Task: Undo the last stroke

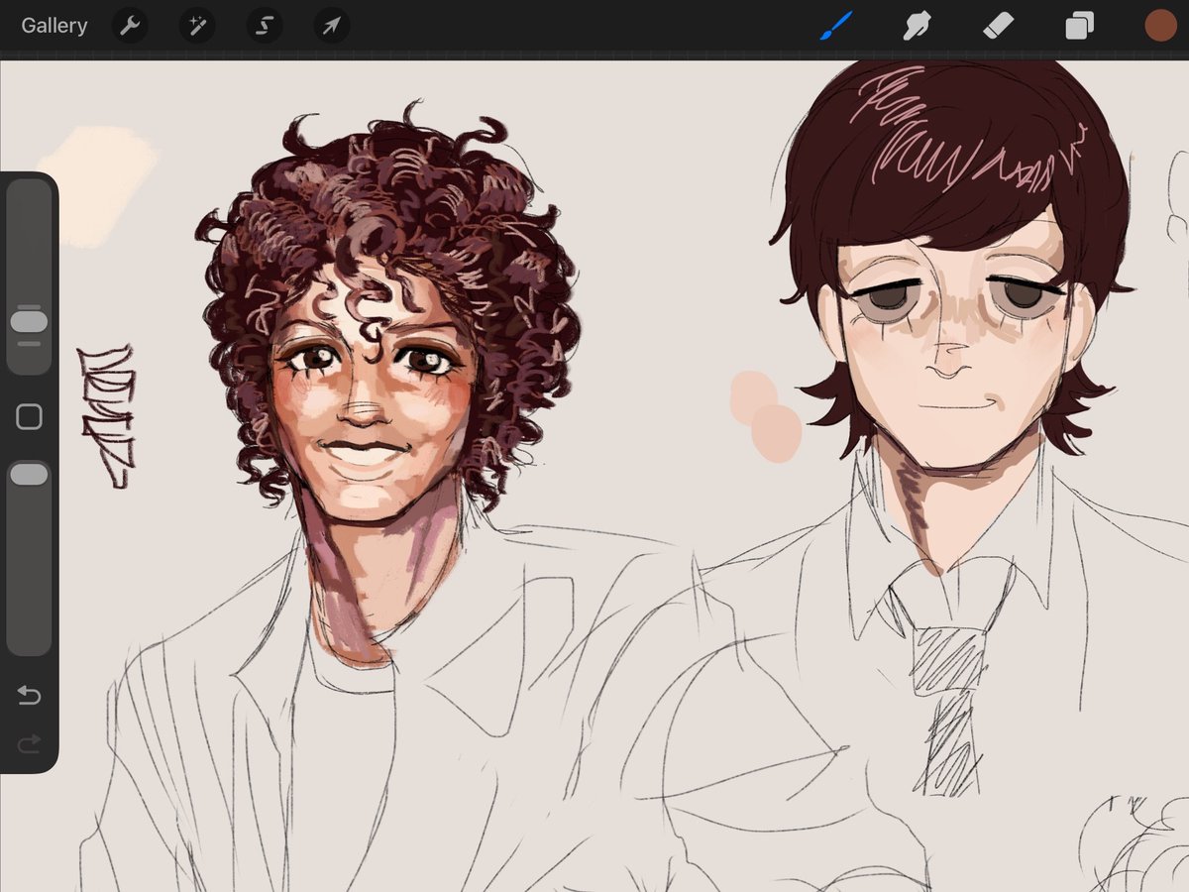Action: [x=29, y=696]
